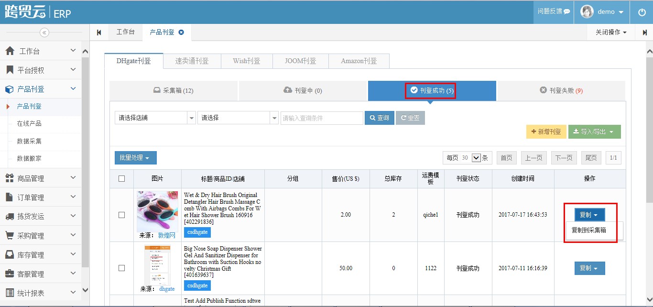This screenshot has height=307, width=653.
Task: Tick the select-all checkbox in table header
Action: click(x=121, y=178)
